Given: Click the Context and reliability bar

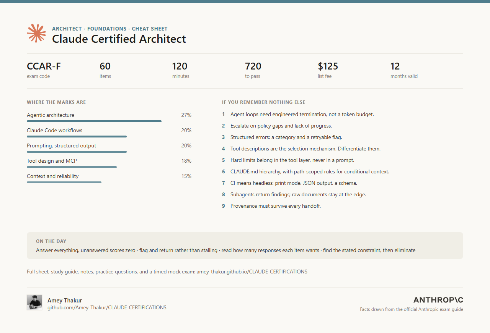Looking at the screenshot, I should point(64,183).
